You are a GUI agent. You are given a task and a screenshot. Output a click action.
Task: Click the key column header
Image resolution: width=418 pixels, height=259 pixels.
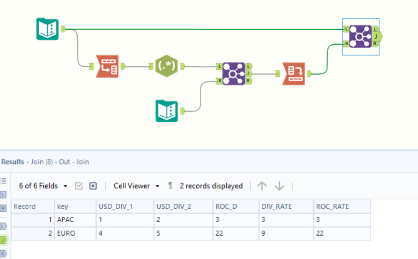(x=75, y=206)
